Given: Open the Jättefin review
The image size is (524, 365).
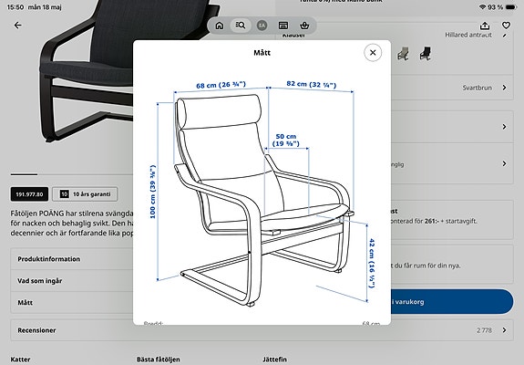Looking at the screenshot, I should 274,360.
